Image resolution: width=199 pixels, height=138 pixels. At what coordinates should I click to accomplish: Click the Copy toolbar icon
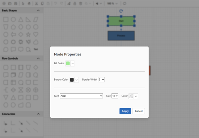click(x=42, y=4)
